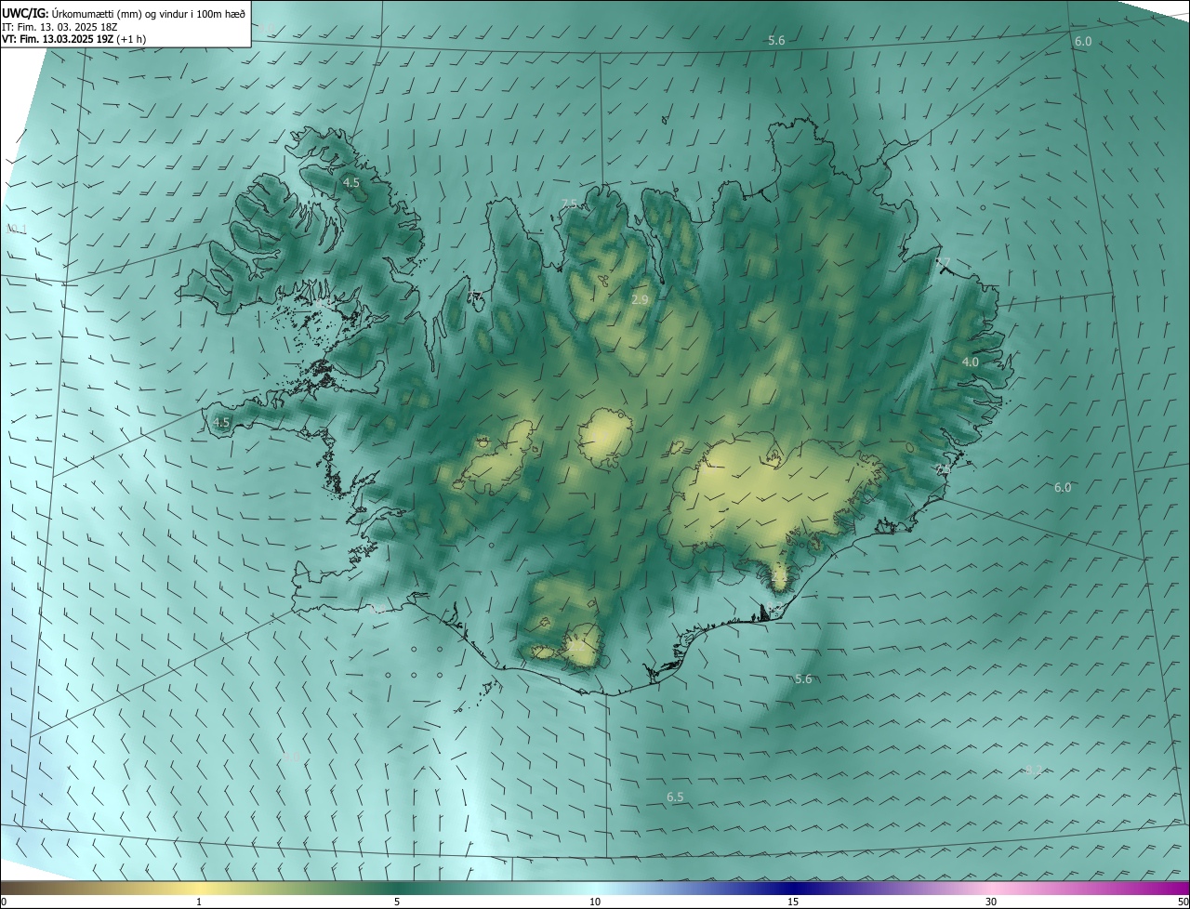Click the legend tick label 5
The width and height of the screenshot is (1190, 909).
397,902
